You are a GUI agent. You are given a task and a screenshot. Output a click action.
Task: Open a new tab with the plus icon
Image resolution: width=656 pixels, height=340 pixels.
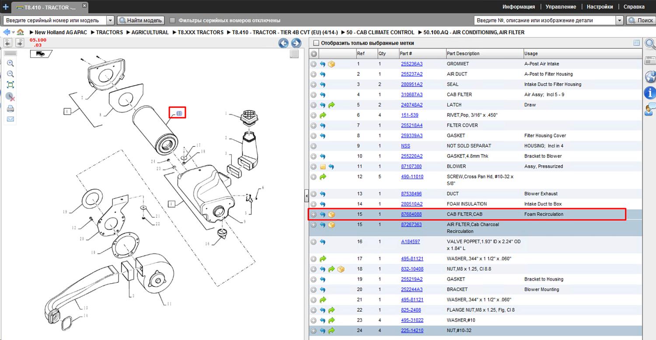[6, 7]
